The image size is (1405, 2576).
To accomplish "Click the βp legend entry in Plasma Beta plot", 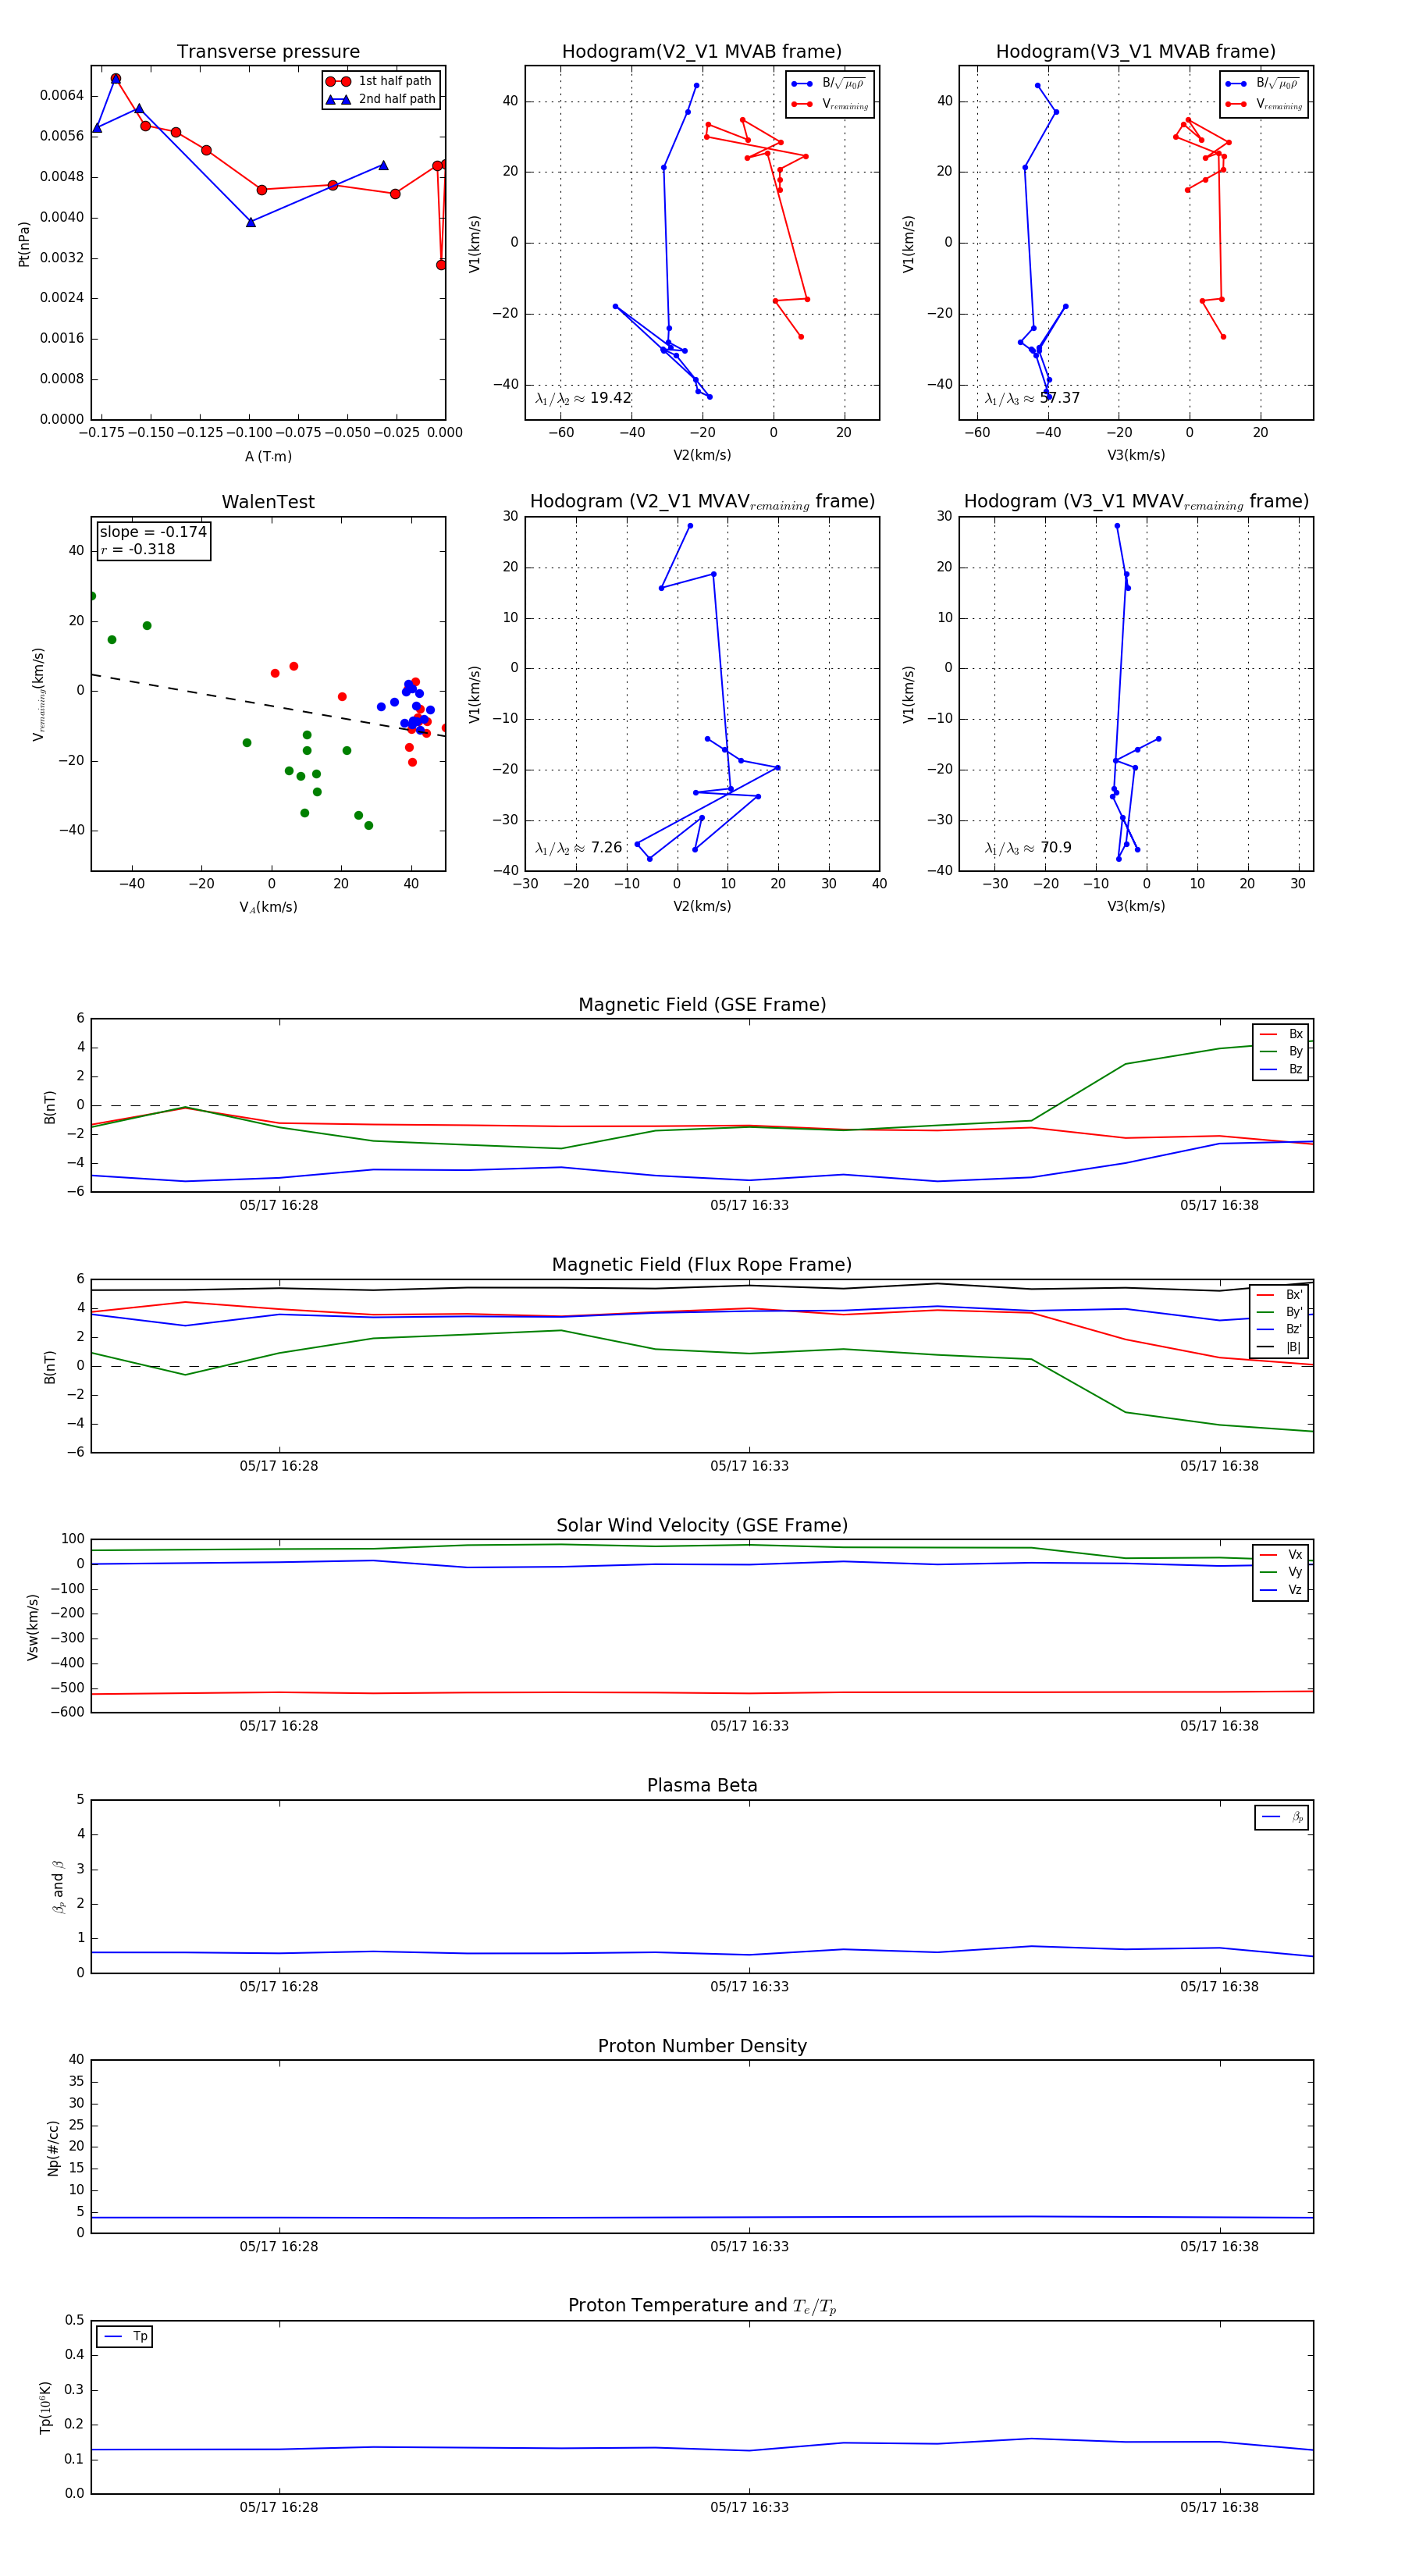I will click(x=1282, y=1817).
